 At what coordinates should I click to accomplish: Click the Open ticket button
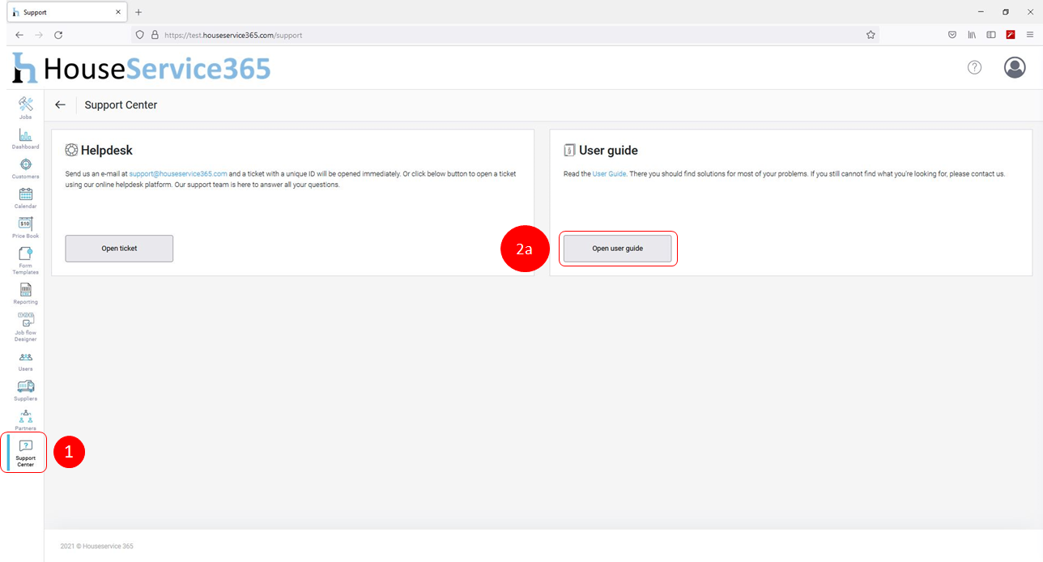pyautogui.click(x=119, y=249)
